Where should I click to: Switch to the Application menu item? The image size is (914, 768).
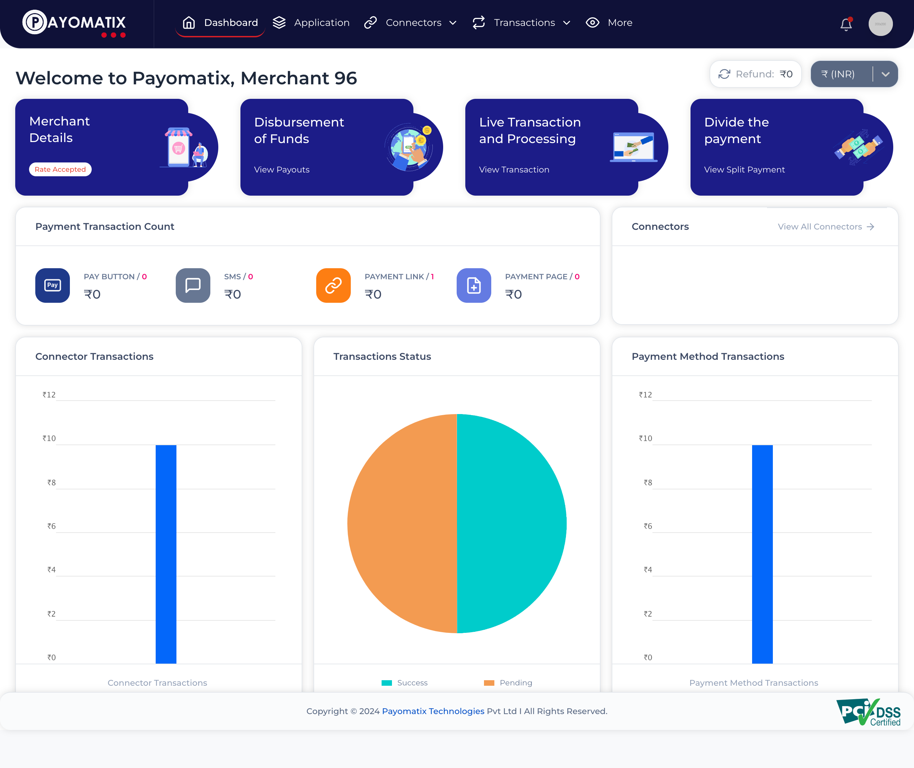coord(311,23)
